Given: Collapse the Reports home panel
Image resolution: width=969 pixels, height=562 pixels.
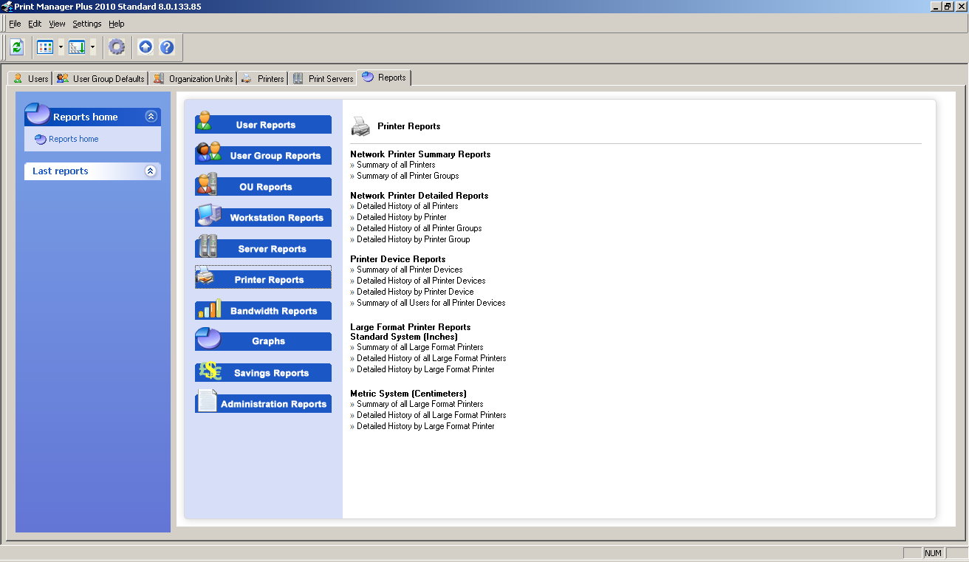Looking at the screenshot, I should 151,117.
